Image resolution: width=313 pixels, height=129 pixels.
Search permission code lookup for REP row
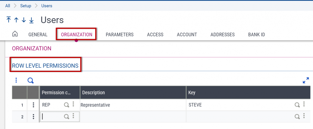pyautogui.click(x=66, y=105)
